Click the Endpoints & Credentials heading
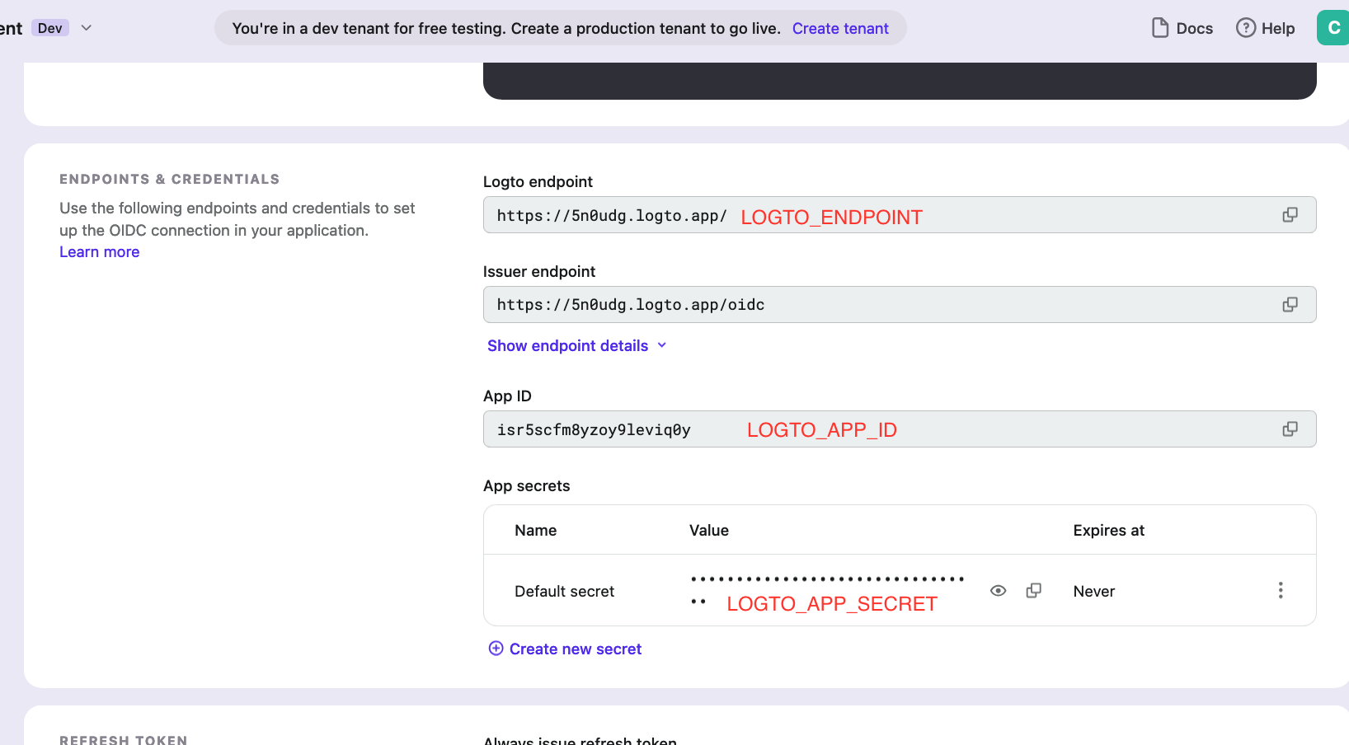 (169, 180)
